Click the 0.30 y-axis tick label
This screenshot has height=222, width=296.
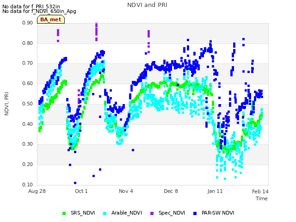pos(28,144)
